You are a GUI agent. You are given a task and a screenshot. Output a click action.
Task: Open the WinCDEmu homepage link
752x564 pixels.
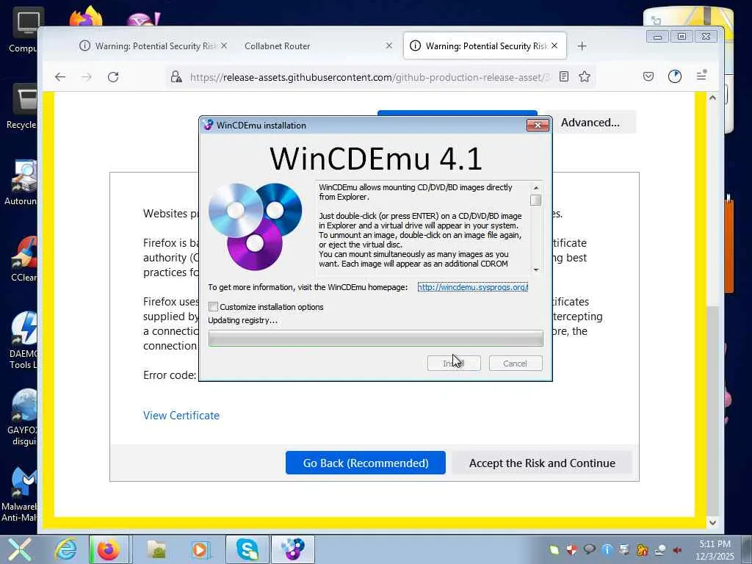click(472, 287)
